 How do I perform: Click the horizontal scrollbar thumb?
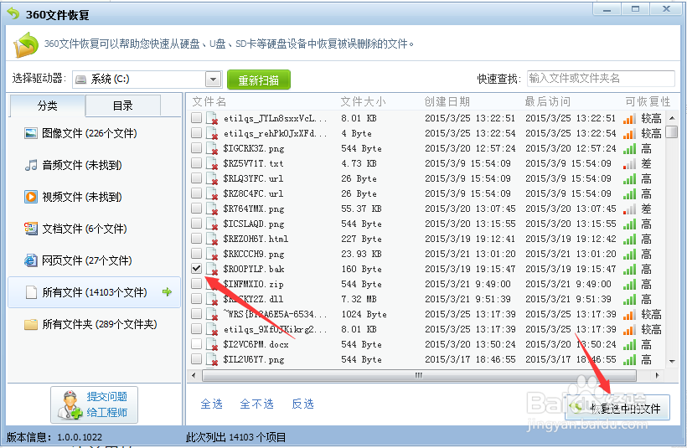(419, 375)
